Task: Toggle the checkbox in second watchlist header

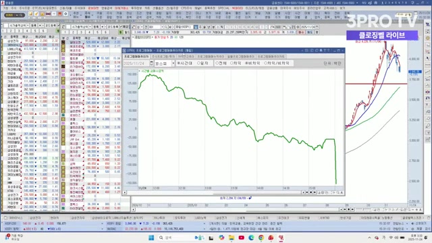Action: pos(121,27)
